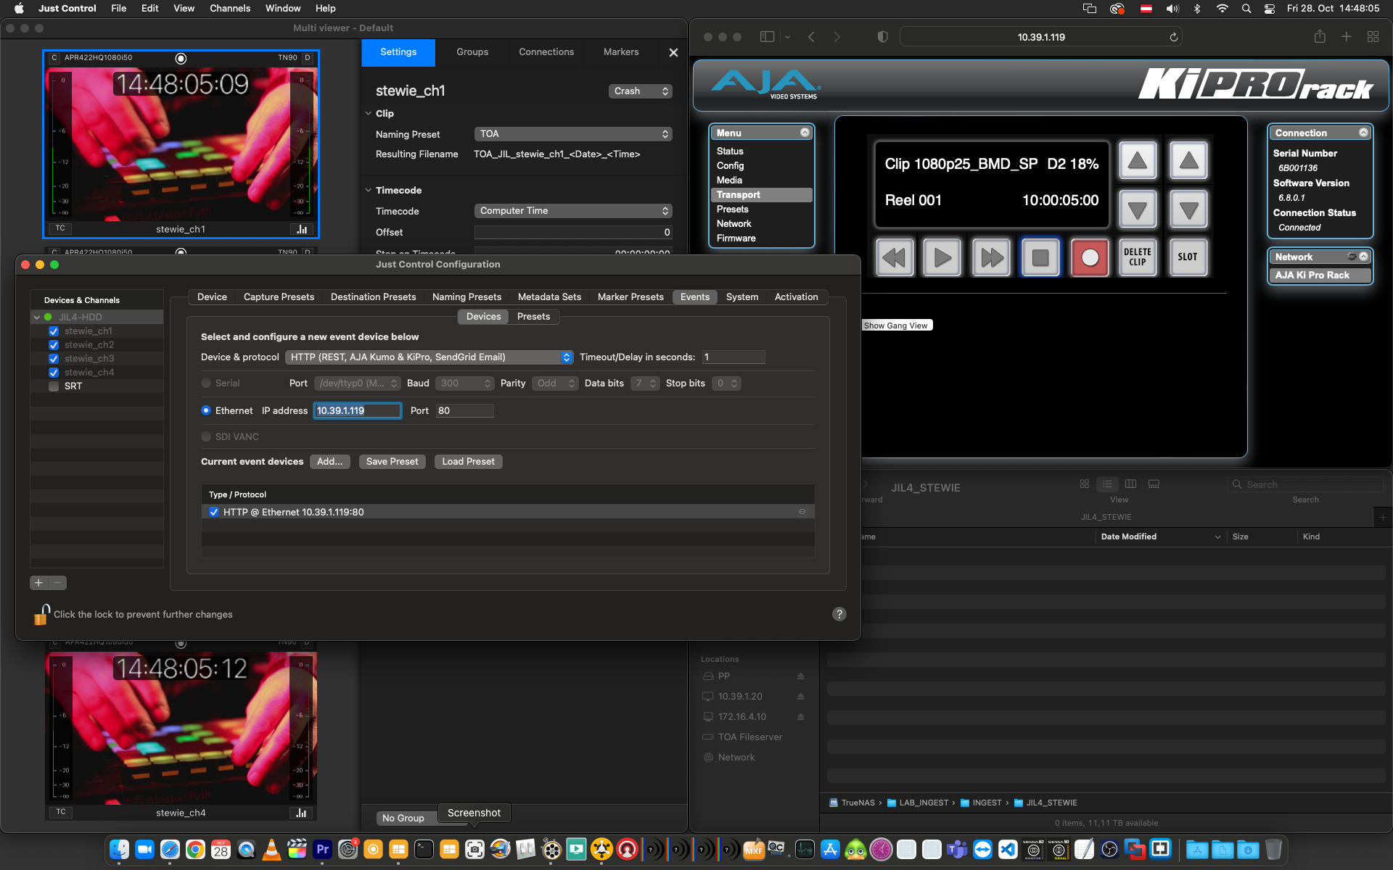Viewport: 1393px width, 870px height.
Task: Close the Multi viewer settings panel
Action: (673, 52)
